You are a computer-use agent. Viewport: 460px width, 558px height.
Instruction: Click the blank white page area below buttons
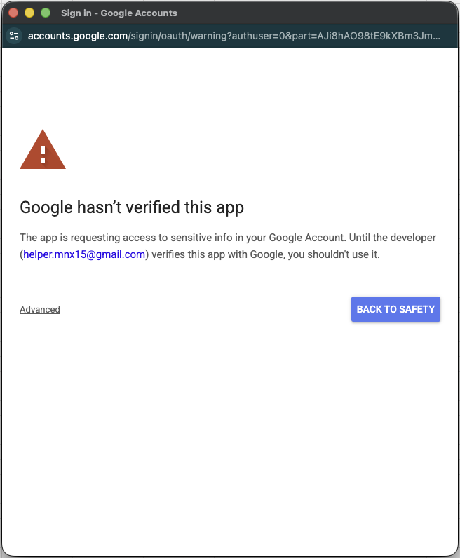[230, 435]
